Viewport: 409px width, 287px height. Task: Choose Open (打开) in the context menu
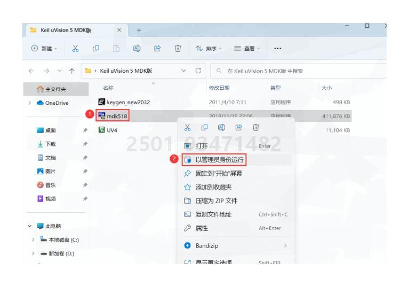click(x=236, y=146)
